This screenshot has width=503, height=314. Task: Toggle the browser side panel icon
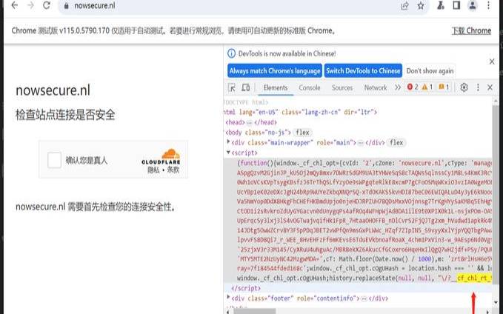(x=456, y=5)
